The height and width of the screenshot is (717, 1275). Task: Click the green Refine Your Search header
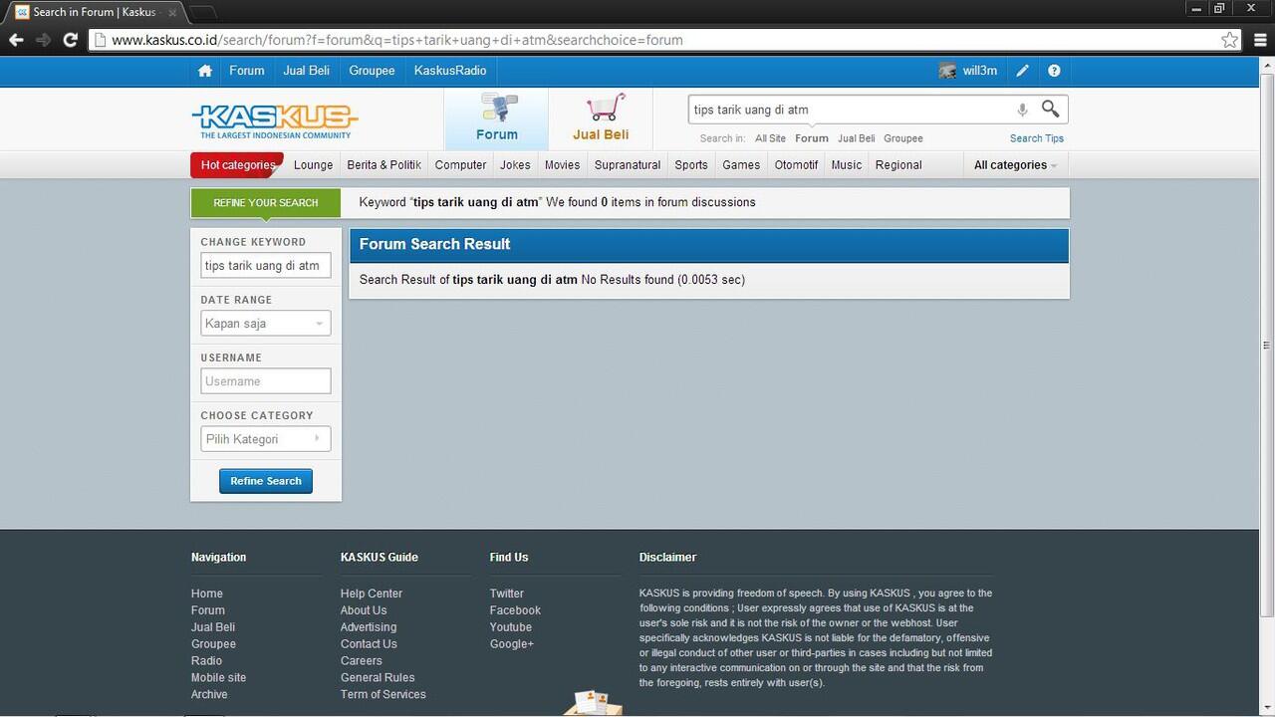pyautogui.click(x=266, y=203)
